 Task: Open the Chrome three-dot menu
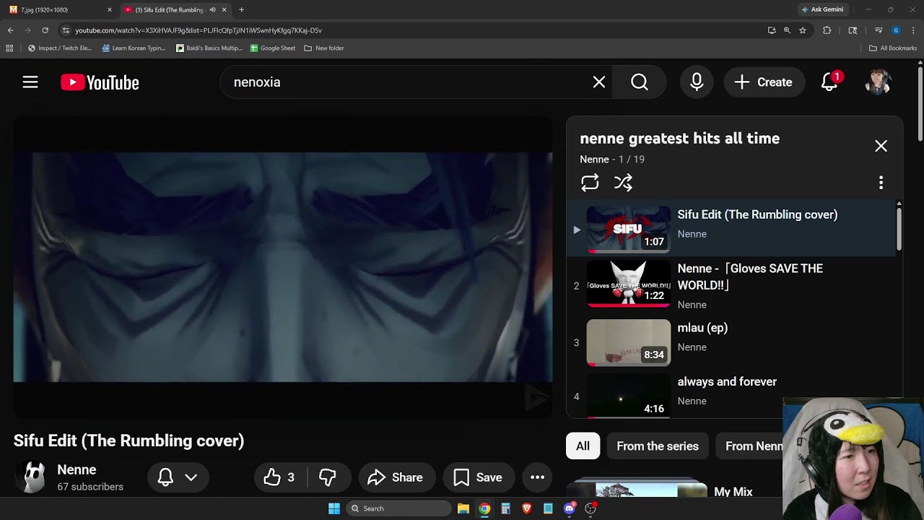pos(913,30)
